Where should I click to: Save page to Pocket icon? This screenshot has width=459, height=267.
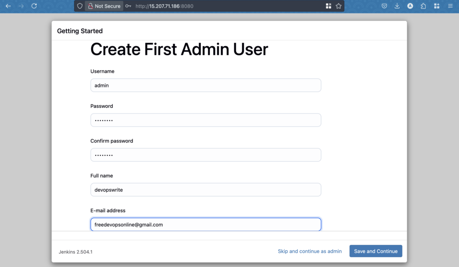[384, 6]
